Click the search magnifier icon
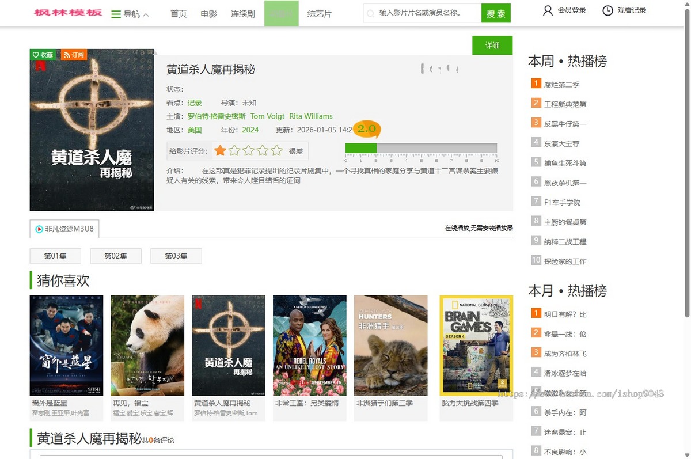The width and height of the screenshot is (691, 459). pos(370,13)
